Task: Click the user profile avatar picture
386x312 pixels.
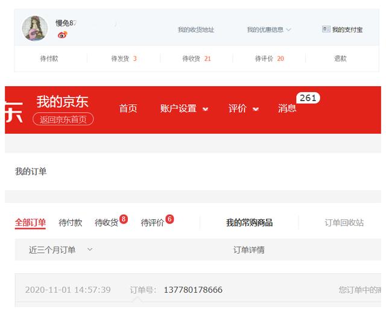Action: [35, 28]
